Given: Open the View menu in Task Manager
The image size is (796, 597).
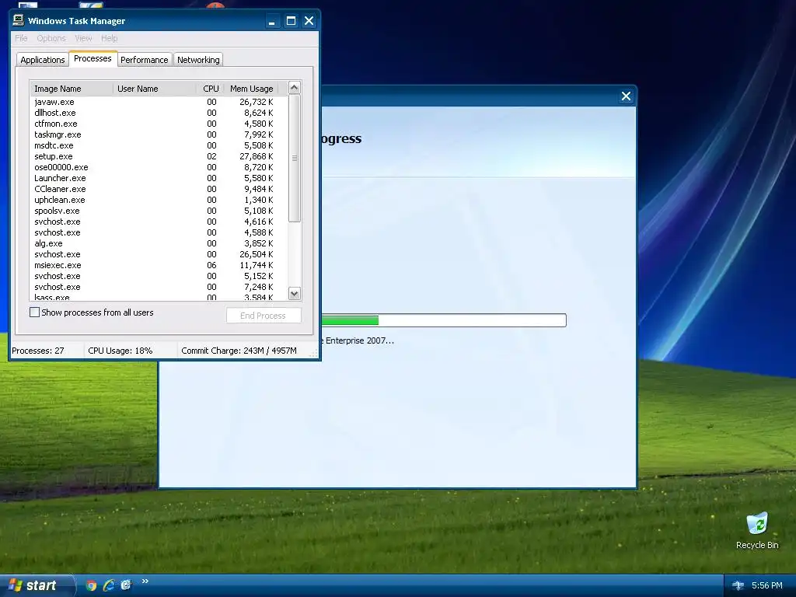Looking at the screenshot, I should pos(83,38).
